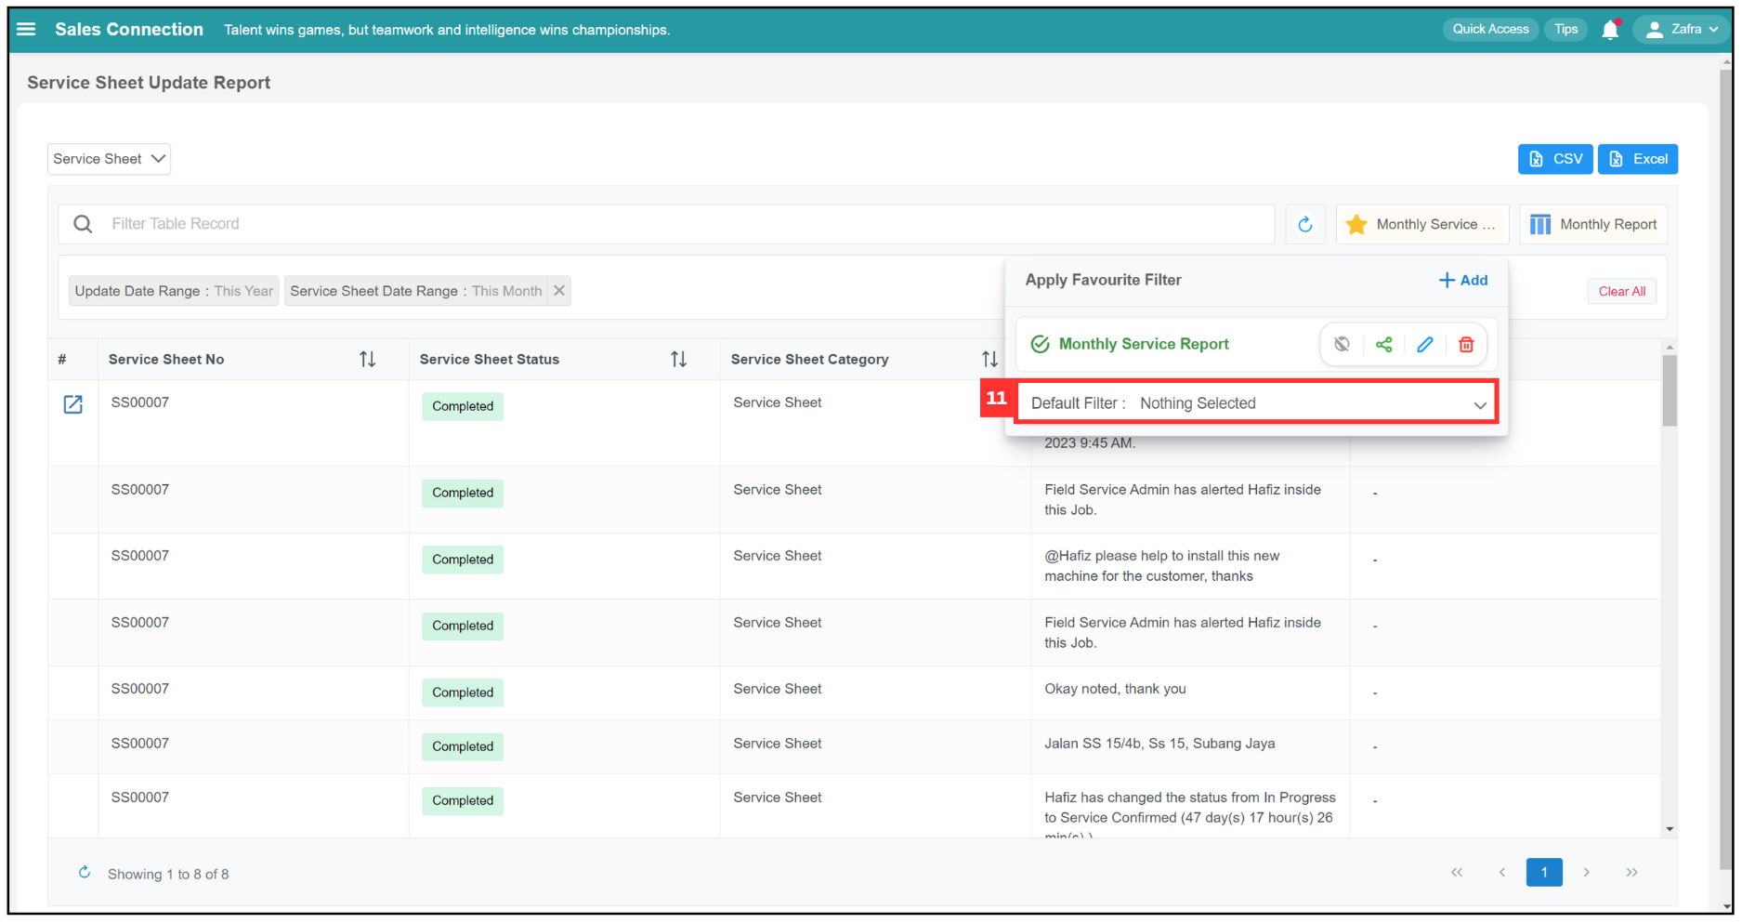Sort by Service Sheet No column
Image resolution: width=1742 pixels, height=923 pixels.
[x=367, y=359]
